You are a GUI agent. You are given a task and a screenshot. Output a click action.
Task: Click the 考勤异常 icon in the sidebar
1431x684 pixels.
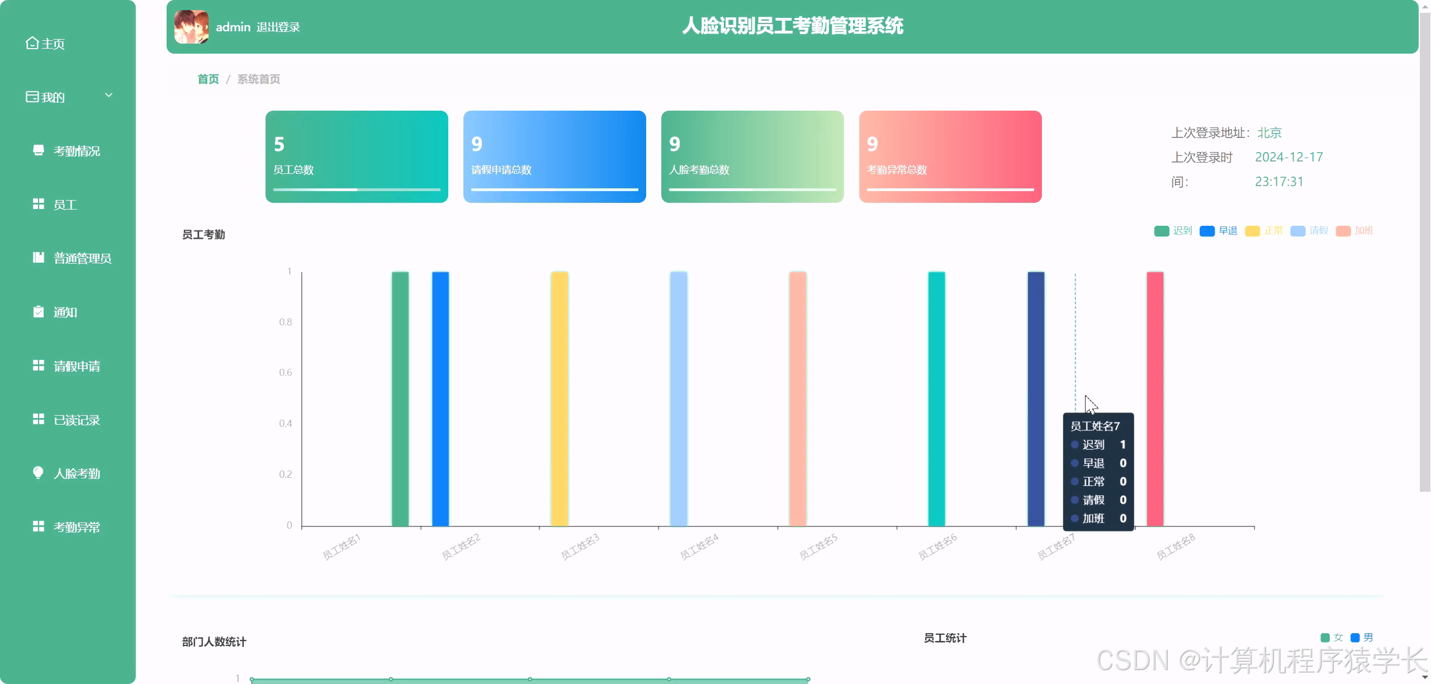coord(38,525)
